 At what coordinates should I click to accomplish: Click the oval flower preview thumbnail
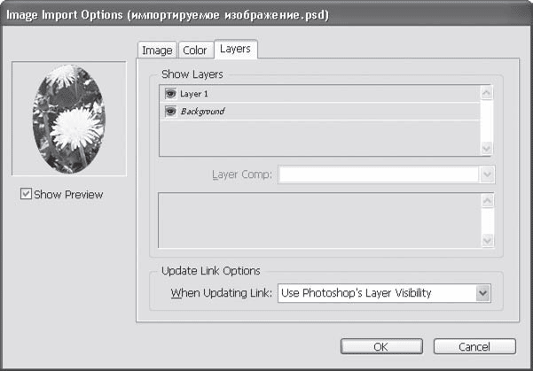coord(68,118)
